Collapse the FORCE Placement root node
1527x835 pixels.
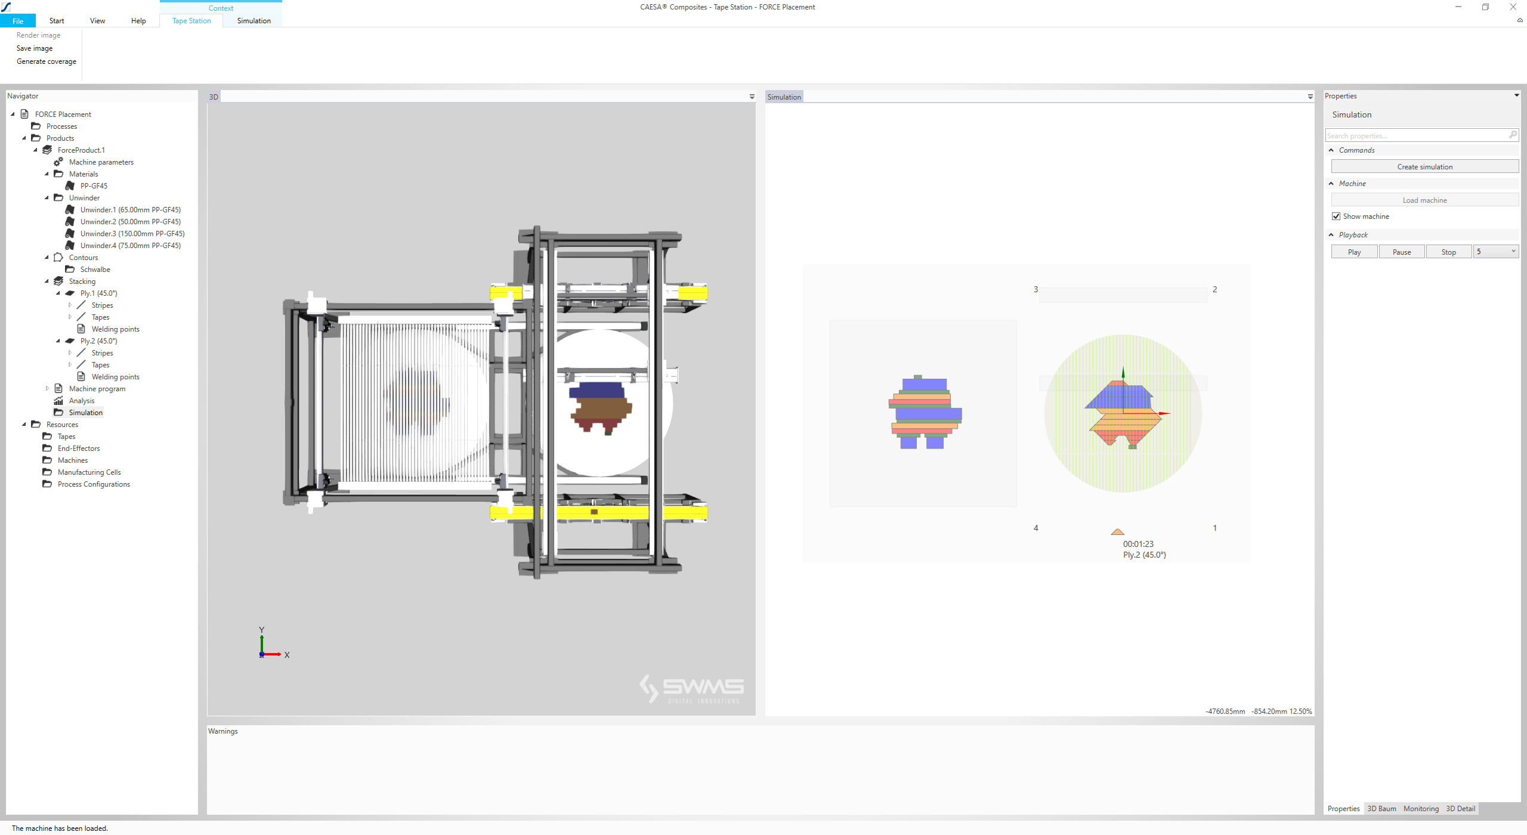point(13,114)
